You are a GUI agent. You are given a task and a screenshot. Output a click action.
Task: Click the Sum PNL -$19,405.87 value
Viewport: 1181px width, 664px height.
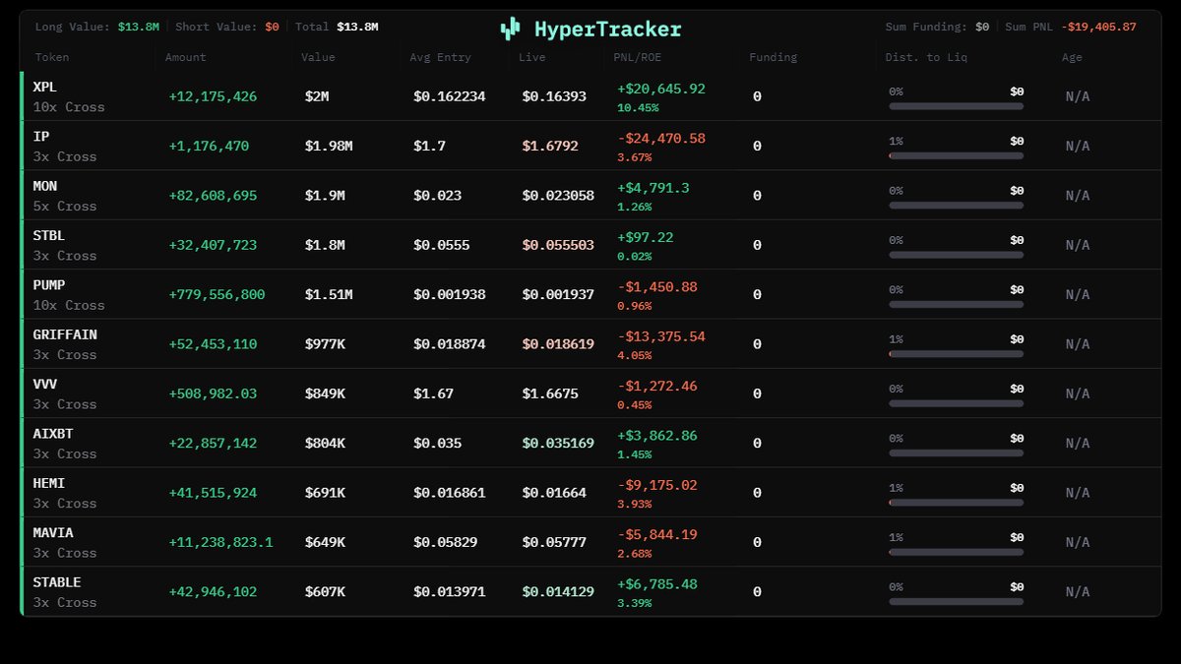click(x=1098, y=28)
